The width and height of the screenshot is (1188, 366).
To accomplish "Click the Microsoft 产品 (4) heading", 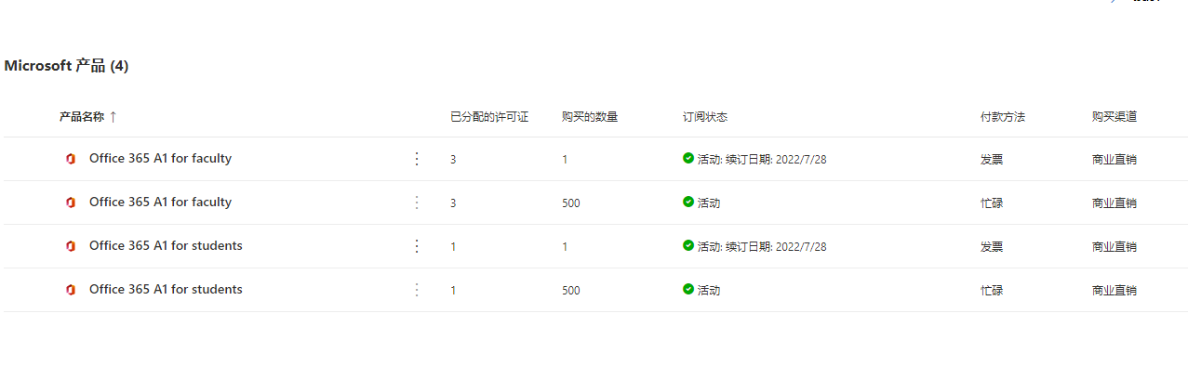I will pyautogui.click(x=66, y=66).
